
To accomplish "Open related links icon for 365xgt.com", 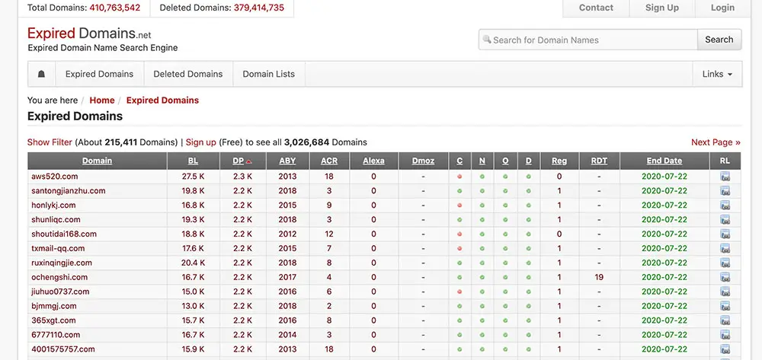I will pos(725,320).
